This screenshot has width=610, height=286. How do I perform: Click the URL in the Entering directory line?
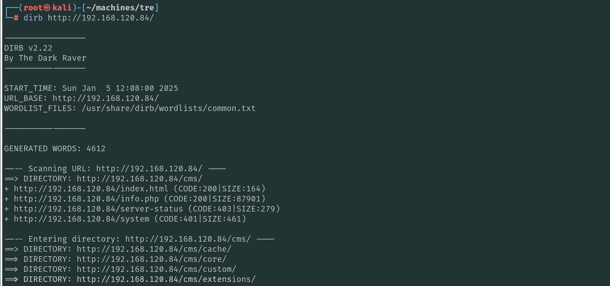(188, 239)
